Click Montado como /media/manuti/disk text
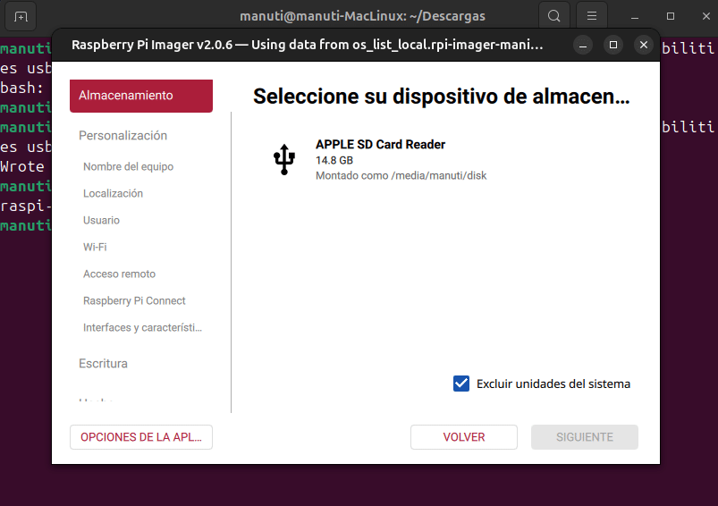This screenshot has height=506, width=718. coord(401,176)
